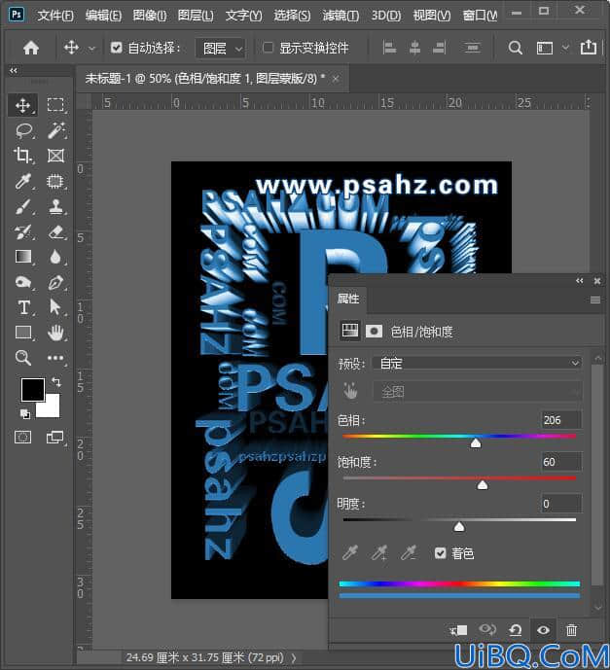Image resolution: width=610 pixels, height=670 pixels.
Task: Collapse the Properties panel with double arrows
Action: (579, 281)
